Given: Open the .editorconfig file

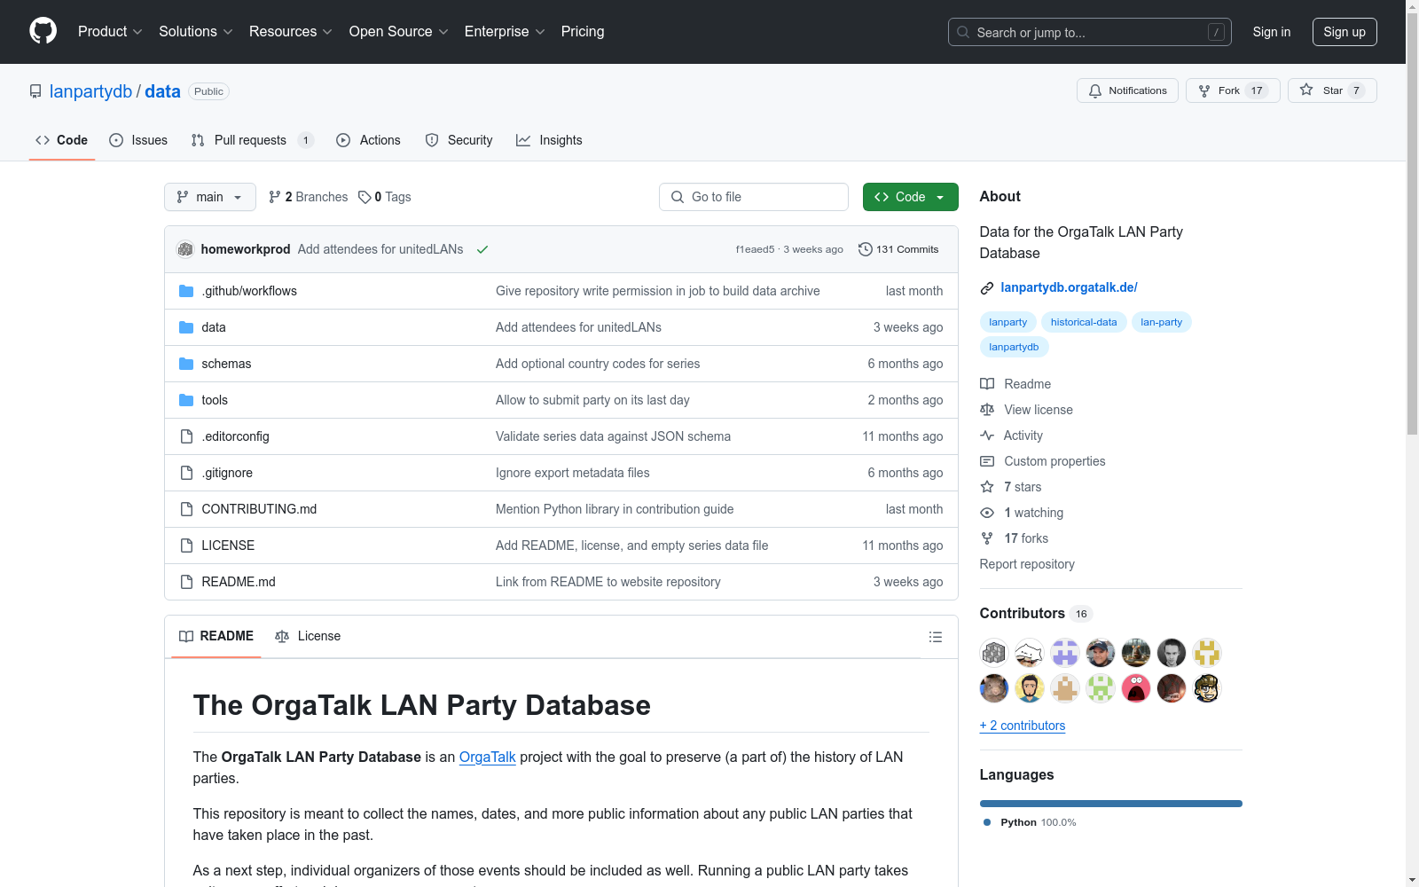Looking at the screenshot, I should click(x=235, y=436).
